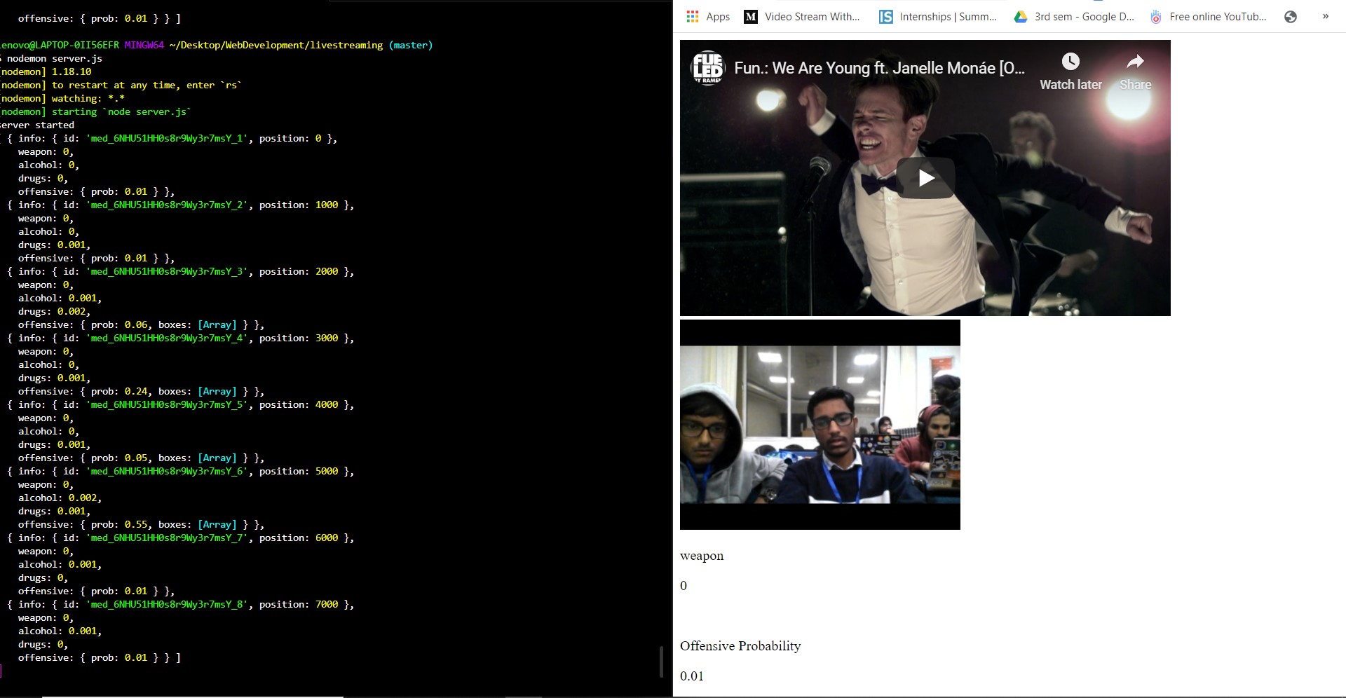The width and height of the screenshot is (1346, 698).
Task: Click the YouTube downloader bookmark icon
Action: click(x=1155, y=16)
